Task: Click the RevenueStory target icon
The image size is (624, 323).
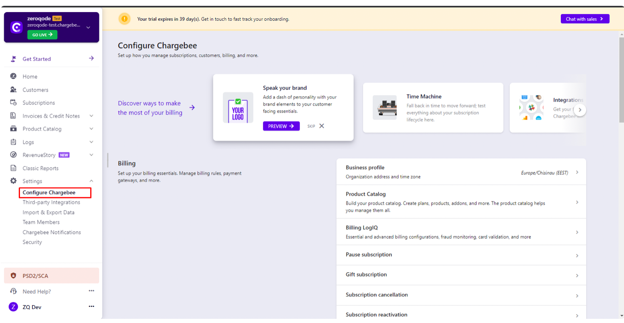Action: pos(13,155)
